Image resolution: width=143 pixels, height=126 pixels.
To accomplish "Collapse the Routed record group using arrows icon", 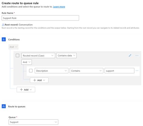I will 130,56.
